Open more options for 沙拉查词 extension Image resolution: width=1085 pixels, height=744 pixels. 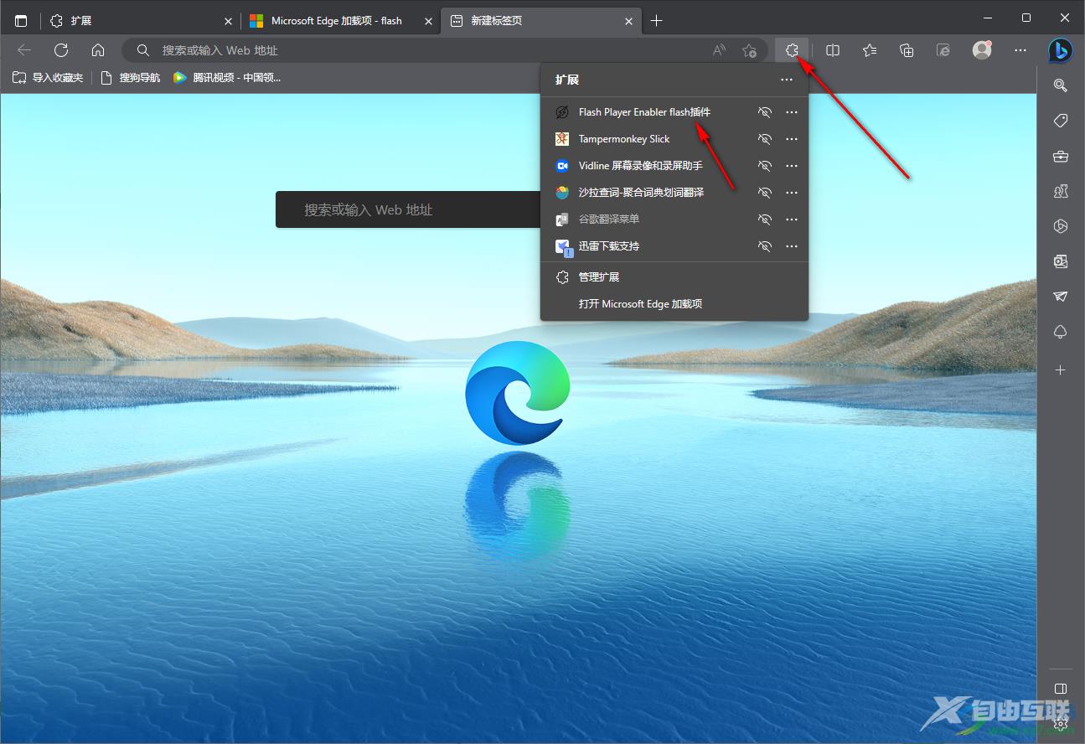tap(791, 193)
